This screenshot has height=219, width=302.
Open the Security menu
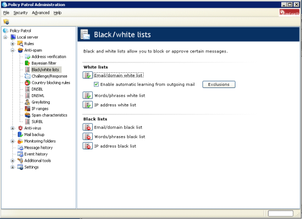tap(21, 13)
